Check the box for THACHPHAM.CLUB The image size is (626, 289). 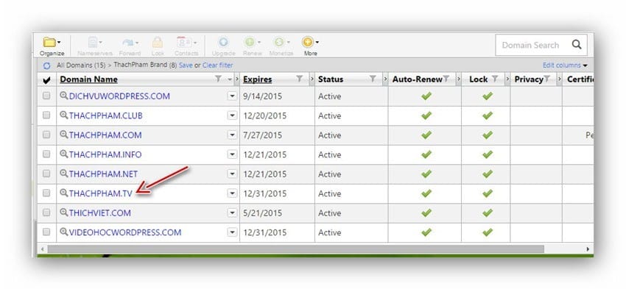46,115
